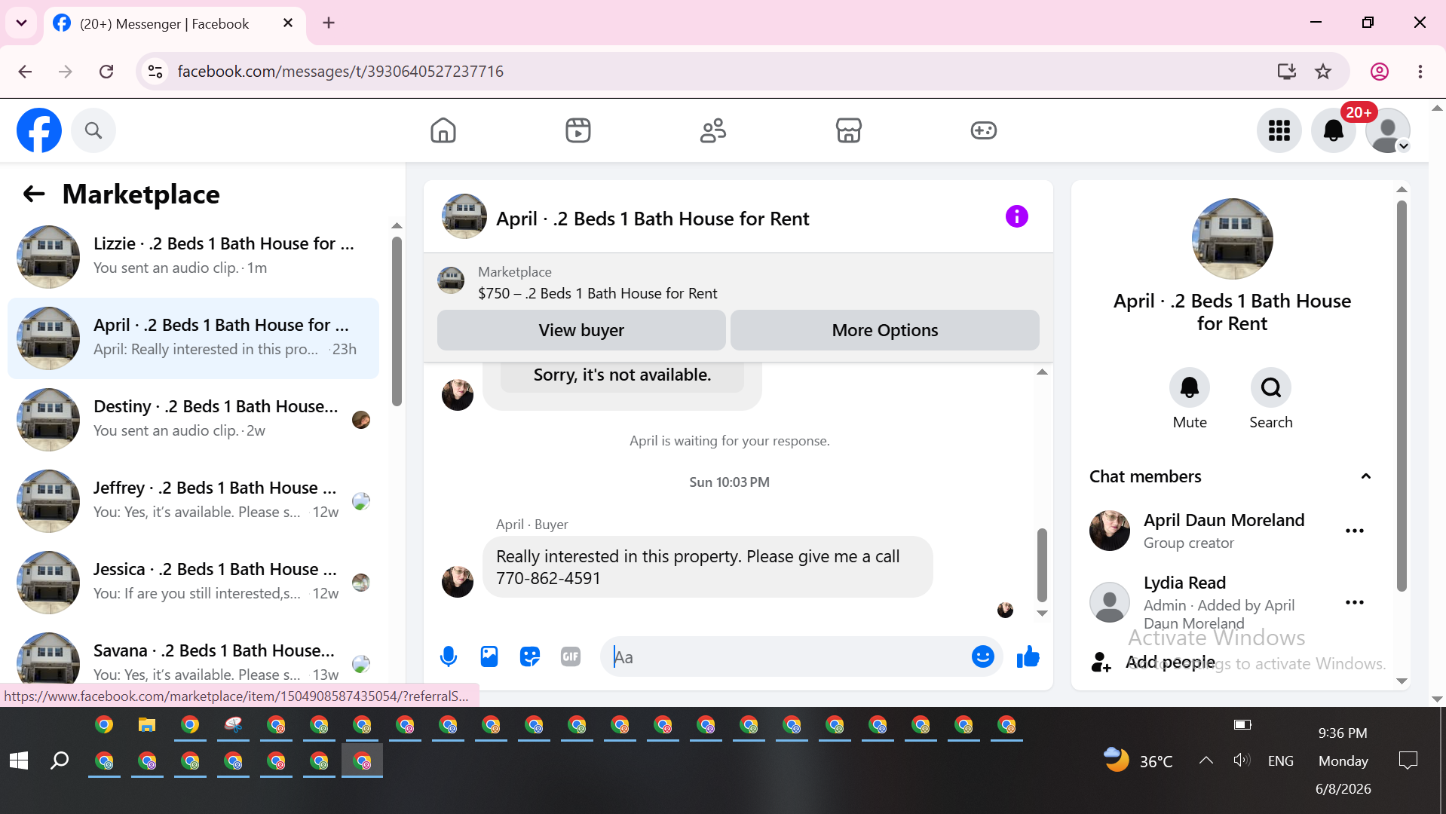Open the $750 Marketplace listing link

coord(597,293)
